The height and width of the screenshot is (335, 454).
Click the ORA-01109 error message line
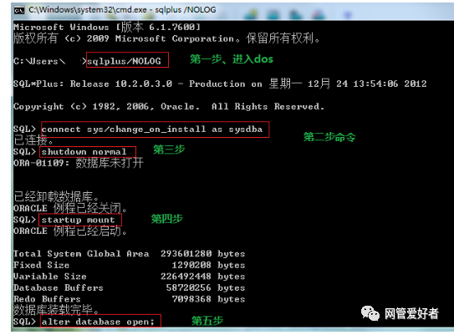pyautogui.click(x=79, y=163)
